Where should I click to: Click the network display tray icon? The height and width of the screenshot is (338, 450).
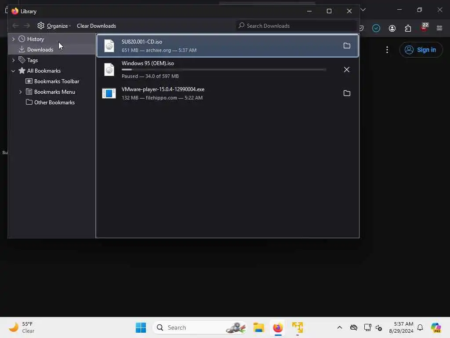367,327
